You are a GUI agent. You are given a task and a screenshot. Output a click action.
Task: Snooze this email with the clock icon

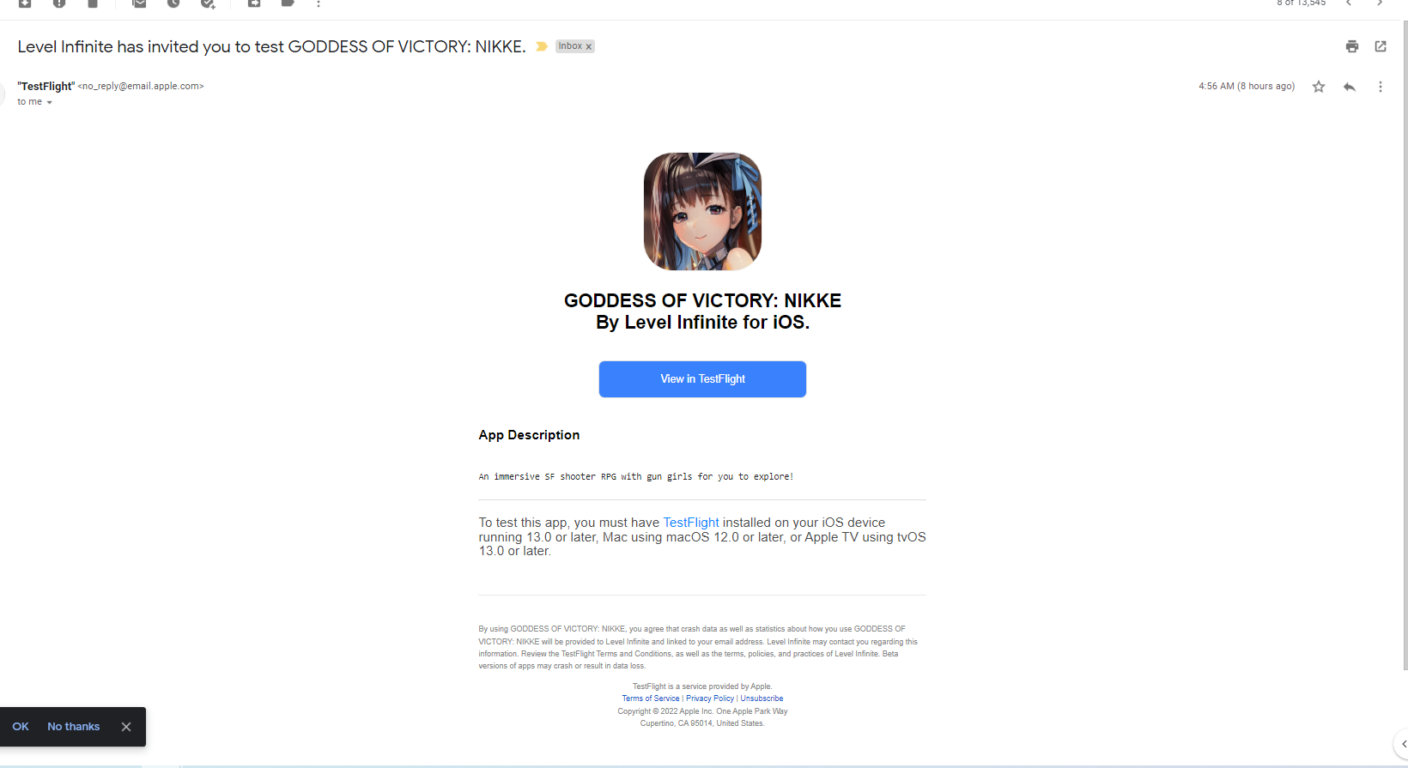point(173,3)
